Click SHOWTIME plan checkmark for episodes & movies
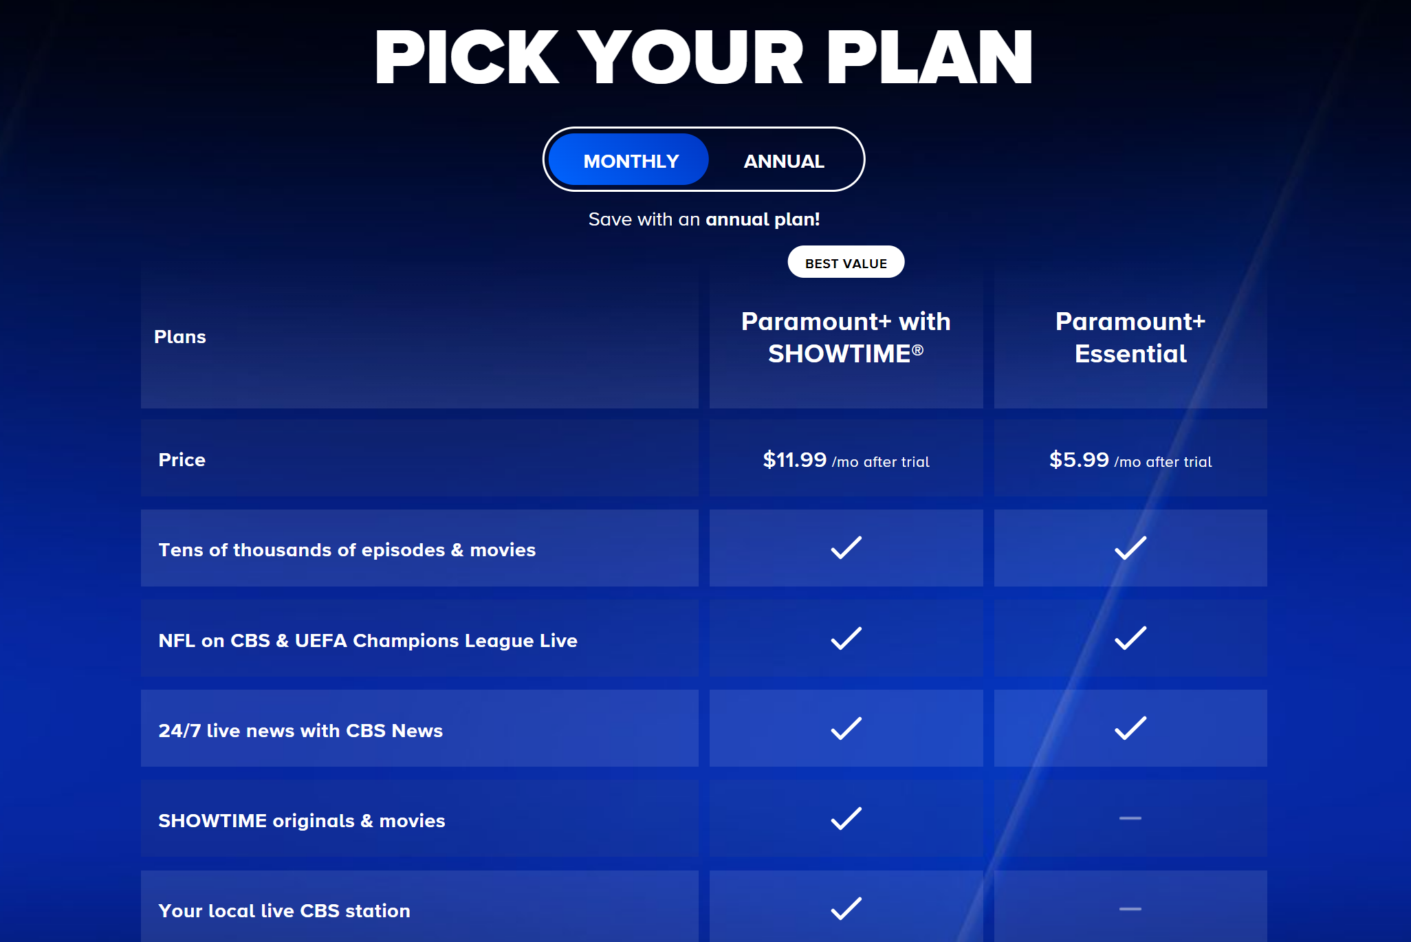The height and width of the screenshot is (942, 1411). (x=846, y=548)
